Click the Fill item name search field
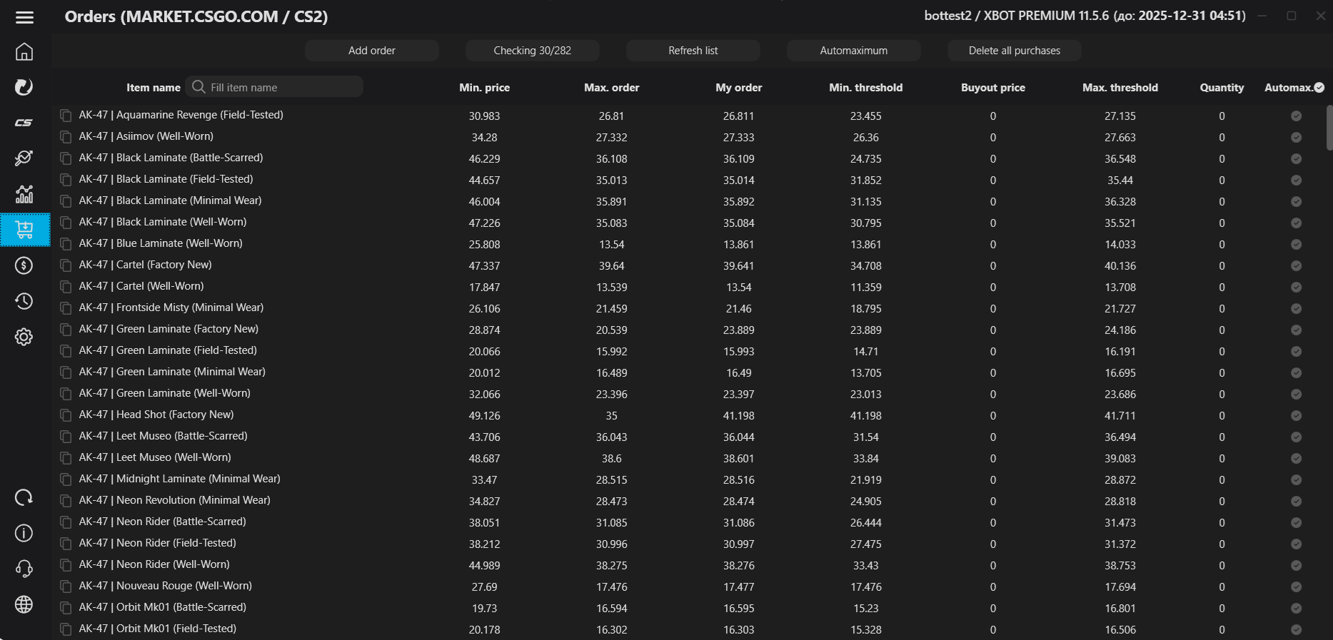Screen dimensions: 1333x640 (282, 88)
